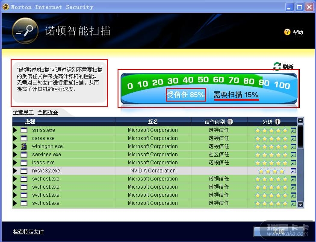Click the Norton Insight magnifier logo
316x242 pixels.
(25, 31)
